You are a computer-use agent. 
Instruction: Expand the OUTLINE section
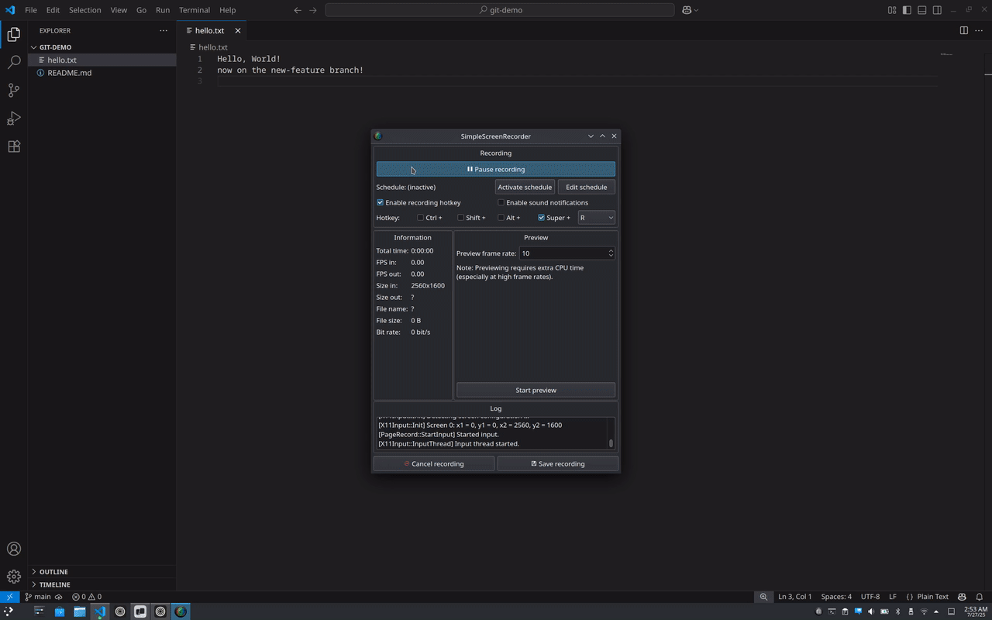click(102, 572)
